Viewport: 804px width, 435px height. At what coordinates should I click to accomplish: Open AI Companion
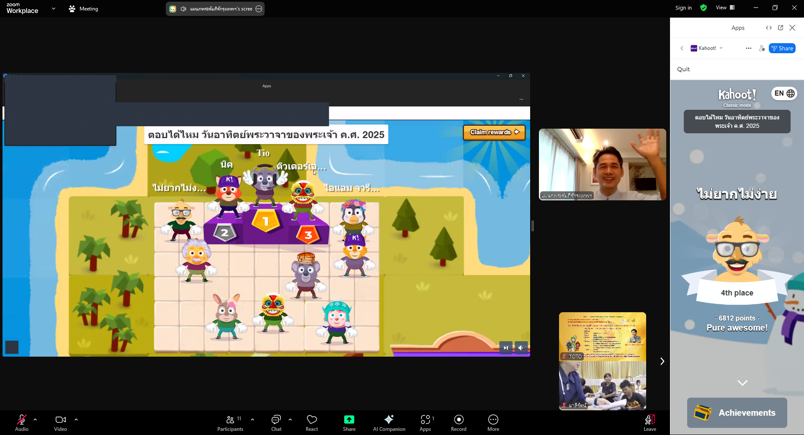pos(389,422)
